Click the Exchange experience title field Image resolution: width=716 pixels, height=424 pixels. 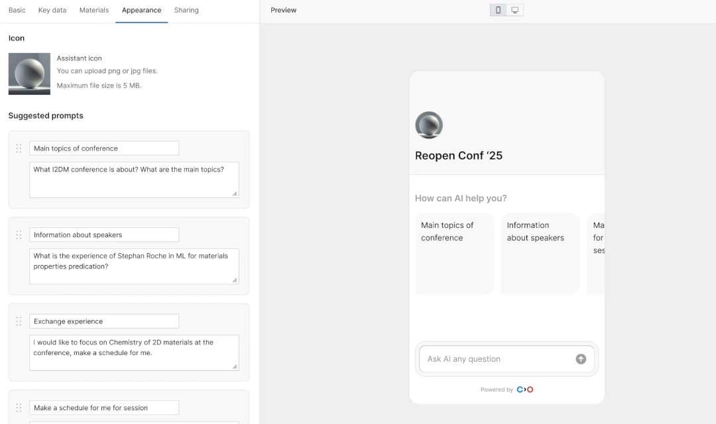point(104,321)
